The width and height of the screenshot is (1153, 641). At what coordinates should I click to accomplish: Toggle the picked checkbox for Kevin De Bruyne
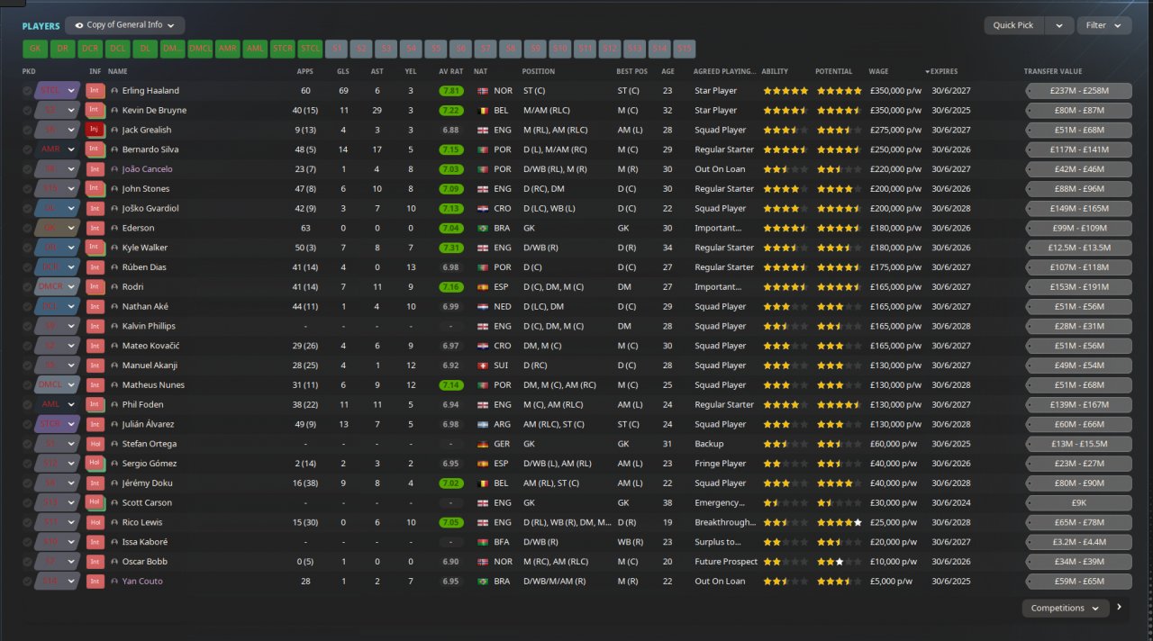27,111
